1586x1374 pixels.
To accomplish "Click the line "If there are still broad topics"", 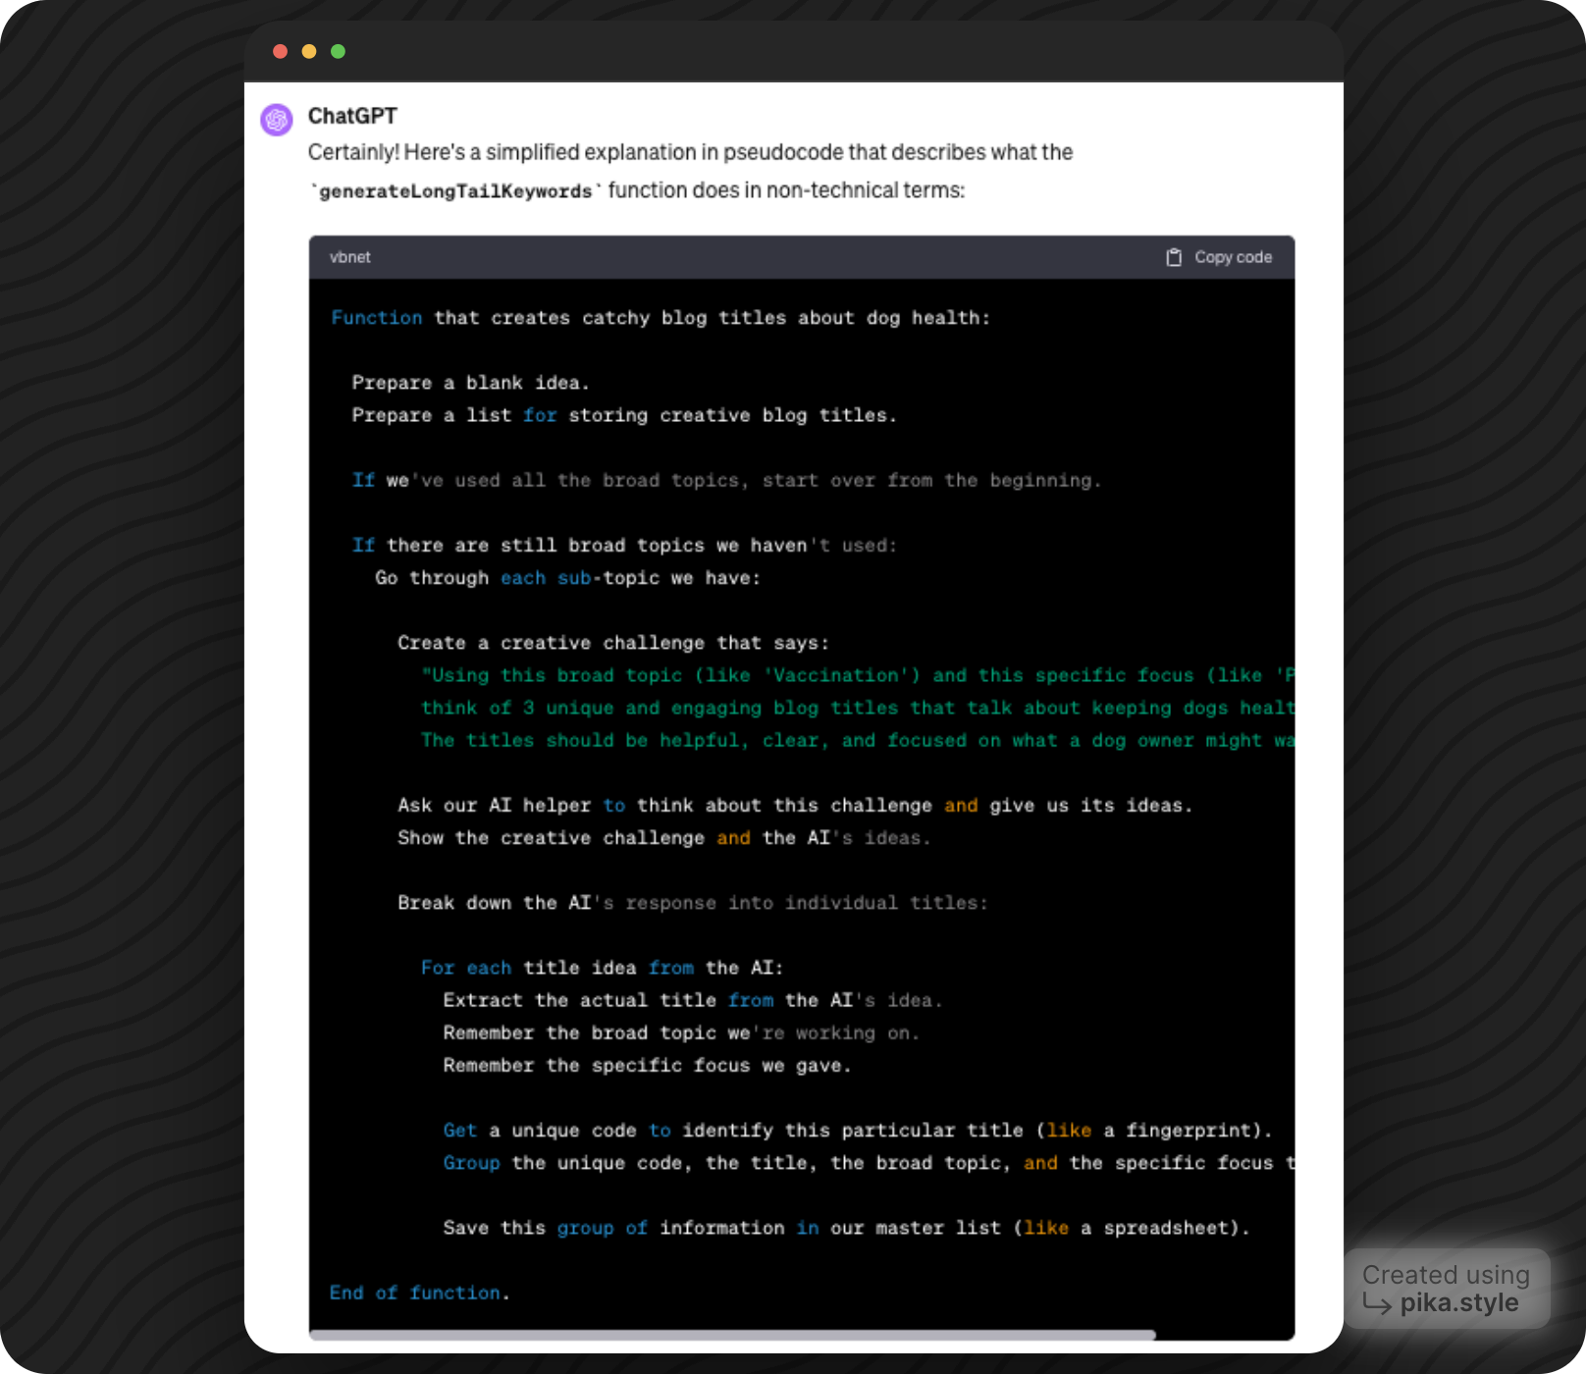I will pyautogui.click(x=624, y=545).
